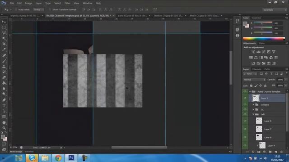Click the foreground color swatch in toolbox
The image size is (289, 162).
click(x=3, y=137)
